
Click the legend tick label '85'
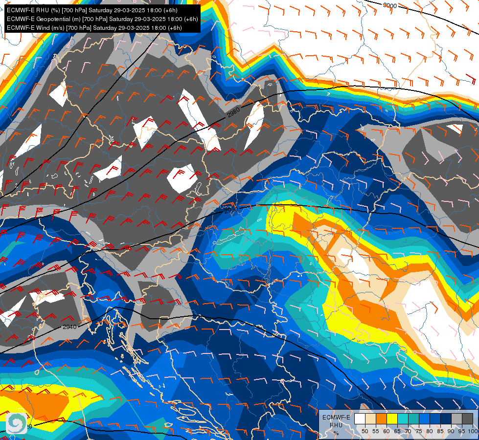click(440, 431)
